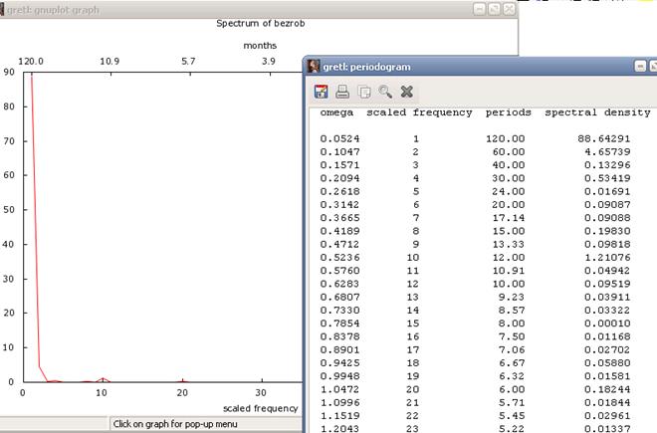Screen dimensions: 657x433
Task: Click spectral density value 0.53419
Action: click(607, 178)
